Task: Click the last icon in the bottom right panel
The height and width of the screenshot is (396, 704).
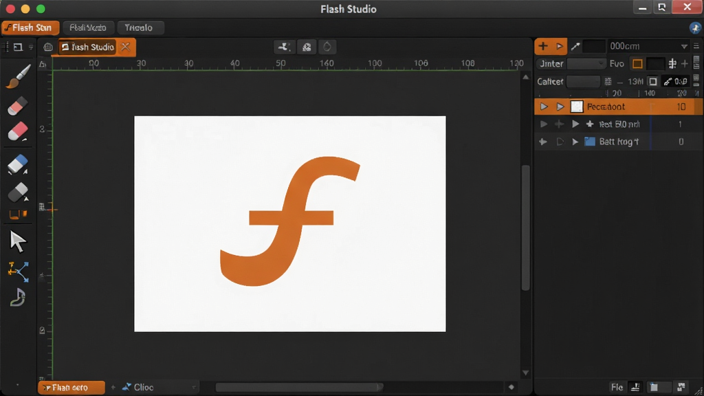Action: tap(681, 387)
